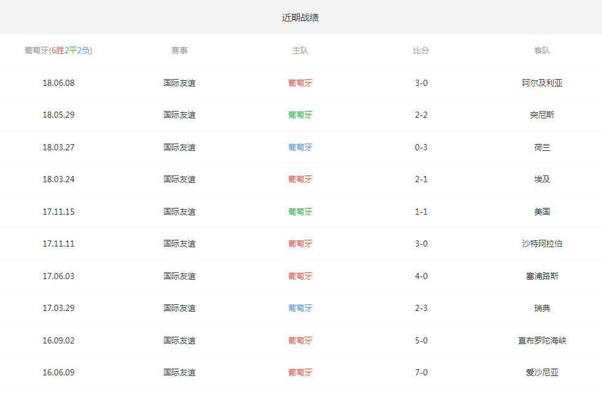This screenshot has height=395, width=602.
Task: Click 国际友谊 in the 18.03.27 row
Action: (179, 147)
